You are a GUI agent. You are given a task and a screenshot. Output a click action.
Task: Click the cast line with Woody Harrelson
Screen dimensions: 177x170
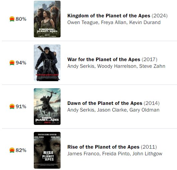click(116, 66)
